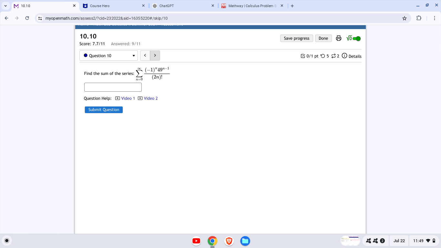Click the checkbox score icon next to 0/1 pt
The image size is (441, 248).
tap(303, 56)
